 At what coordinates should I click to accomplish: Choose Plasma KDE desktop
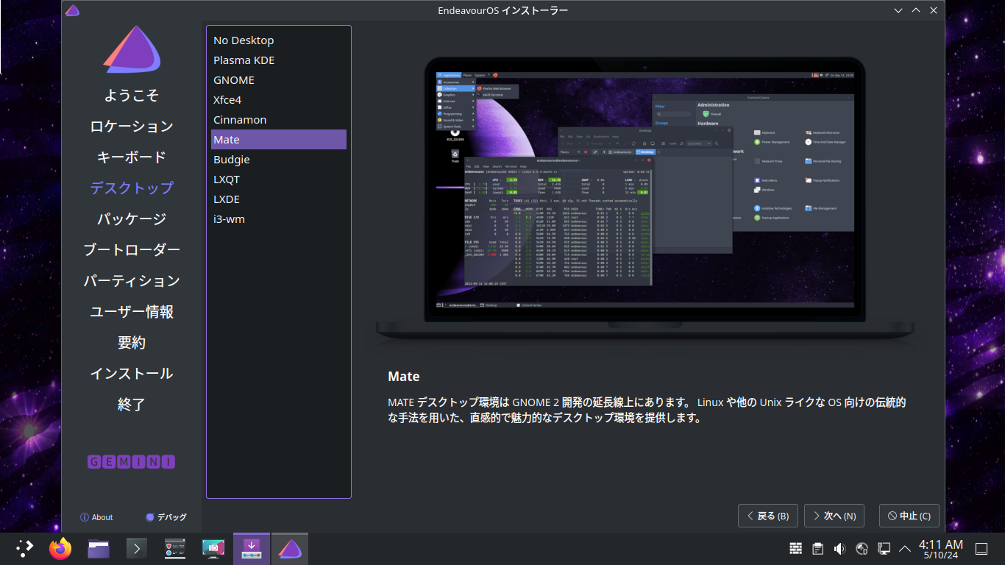coord(279,60)
